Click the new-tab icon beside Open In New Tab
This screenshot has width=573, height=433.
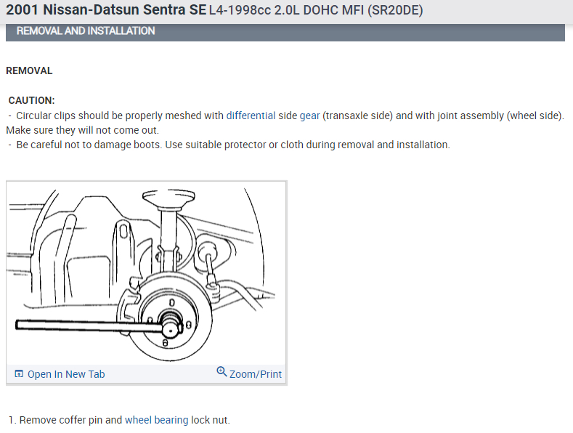pos(19,373)
